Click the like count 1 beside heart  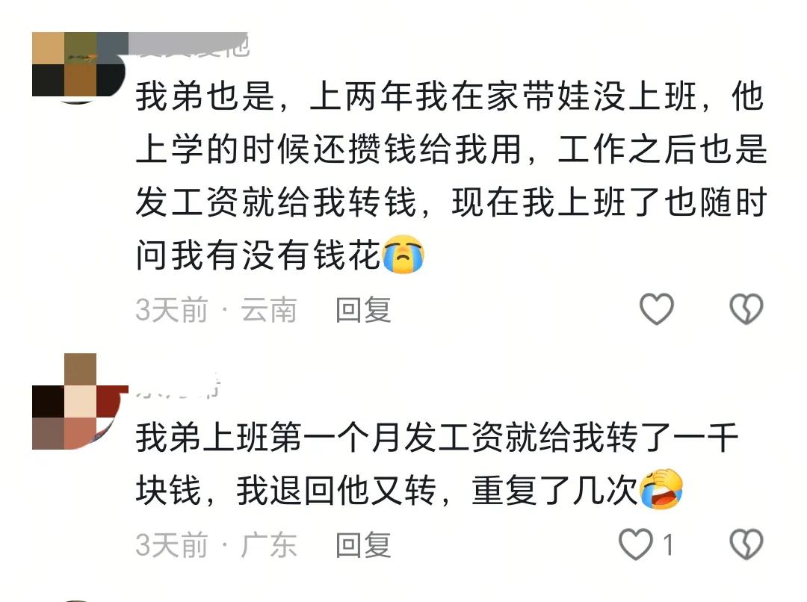point(668,545)
